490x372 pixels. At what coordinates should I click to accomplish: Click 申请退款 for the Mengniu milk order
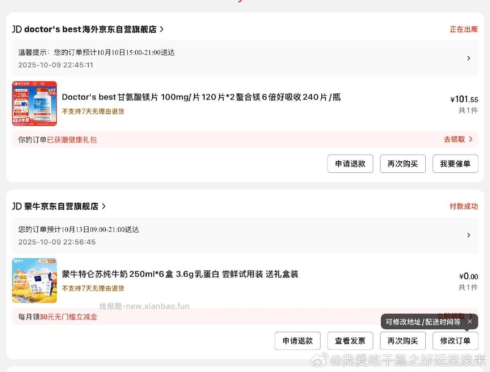click(x=297, y=341)
